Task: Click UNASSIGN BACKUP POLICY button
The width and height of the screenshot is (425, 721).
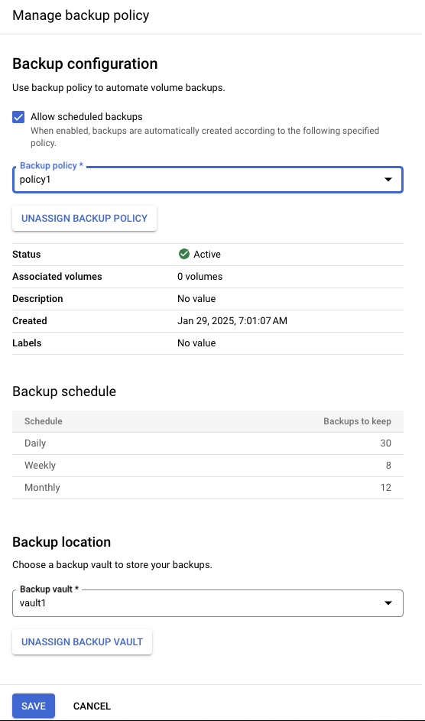Action: tap(85, 219)
